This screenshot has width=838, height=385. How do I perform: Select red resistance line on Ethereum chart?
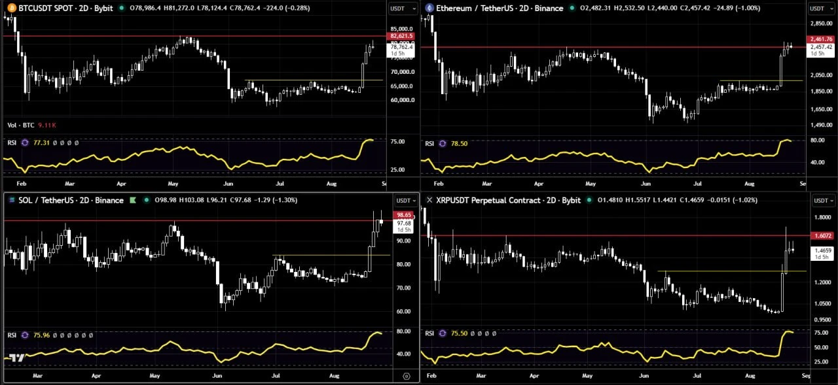coord(614,48)
